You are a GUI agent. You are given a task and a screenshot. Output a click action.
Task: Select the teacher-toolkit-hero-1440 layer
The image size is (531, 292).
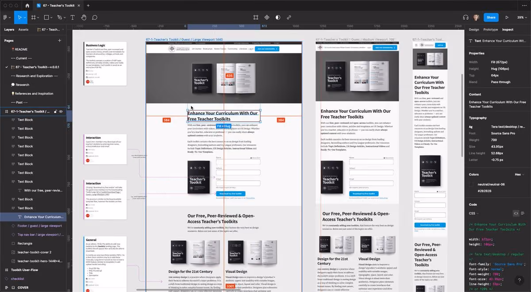tap(33, 261)
